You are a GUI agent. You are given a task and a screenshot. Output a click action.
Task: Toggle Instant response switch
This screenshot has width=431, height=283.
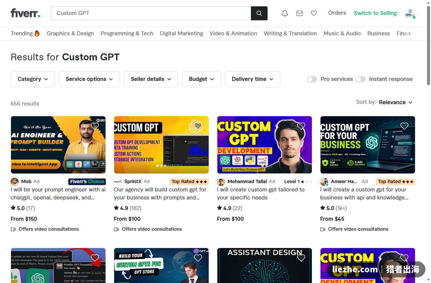click(360, 79)
